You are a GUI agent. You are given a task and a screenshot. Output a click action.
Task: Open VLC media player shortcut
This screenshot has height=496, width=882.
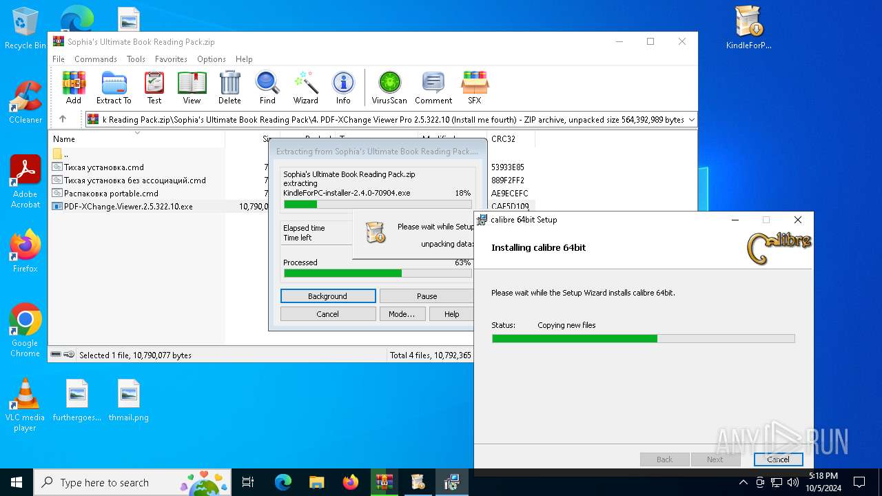point(25,405)
